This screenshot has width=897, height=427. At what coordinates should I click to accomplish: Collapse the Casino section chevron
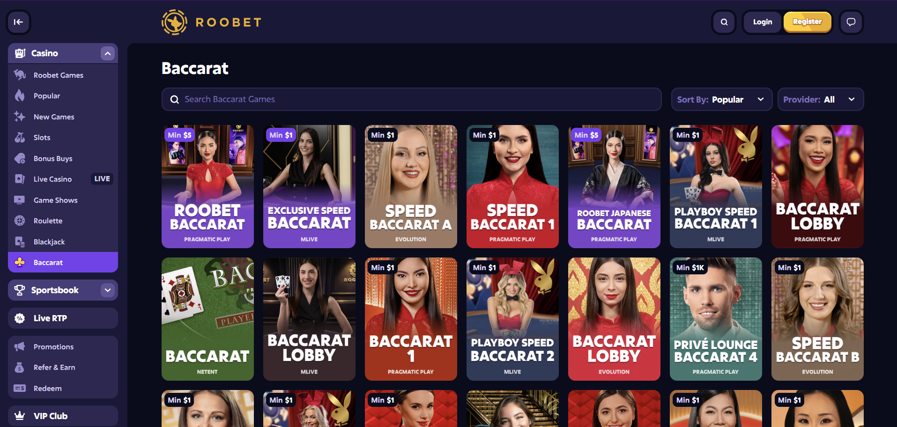[108, 53]
